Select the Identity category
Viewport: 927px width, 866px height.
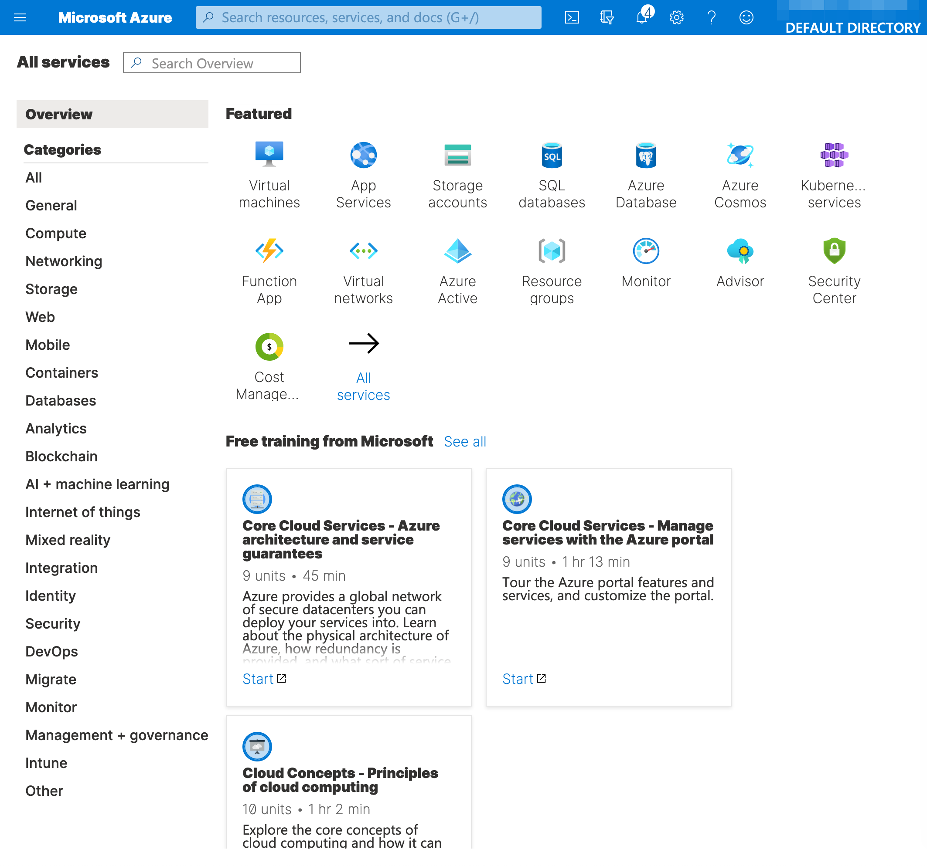coord(50,596)
